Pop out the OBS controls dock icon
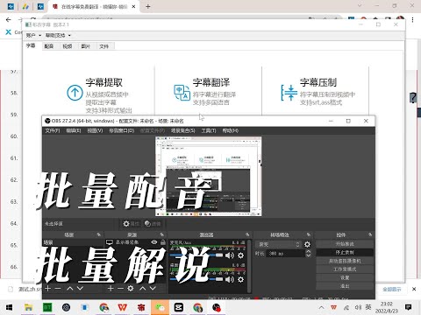Image resolution: width=421 pixels, height=315 pixels. [x=370, y=234]
